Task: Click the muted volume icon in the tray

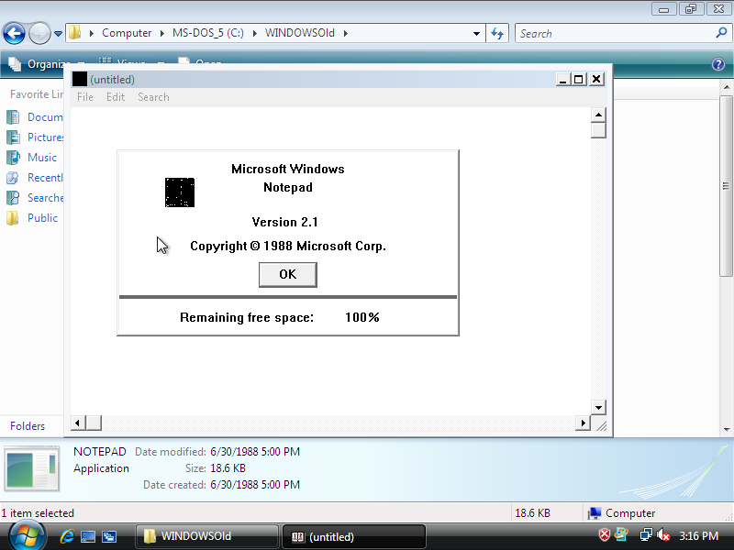Action: [x=663, y=535]
